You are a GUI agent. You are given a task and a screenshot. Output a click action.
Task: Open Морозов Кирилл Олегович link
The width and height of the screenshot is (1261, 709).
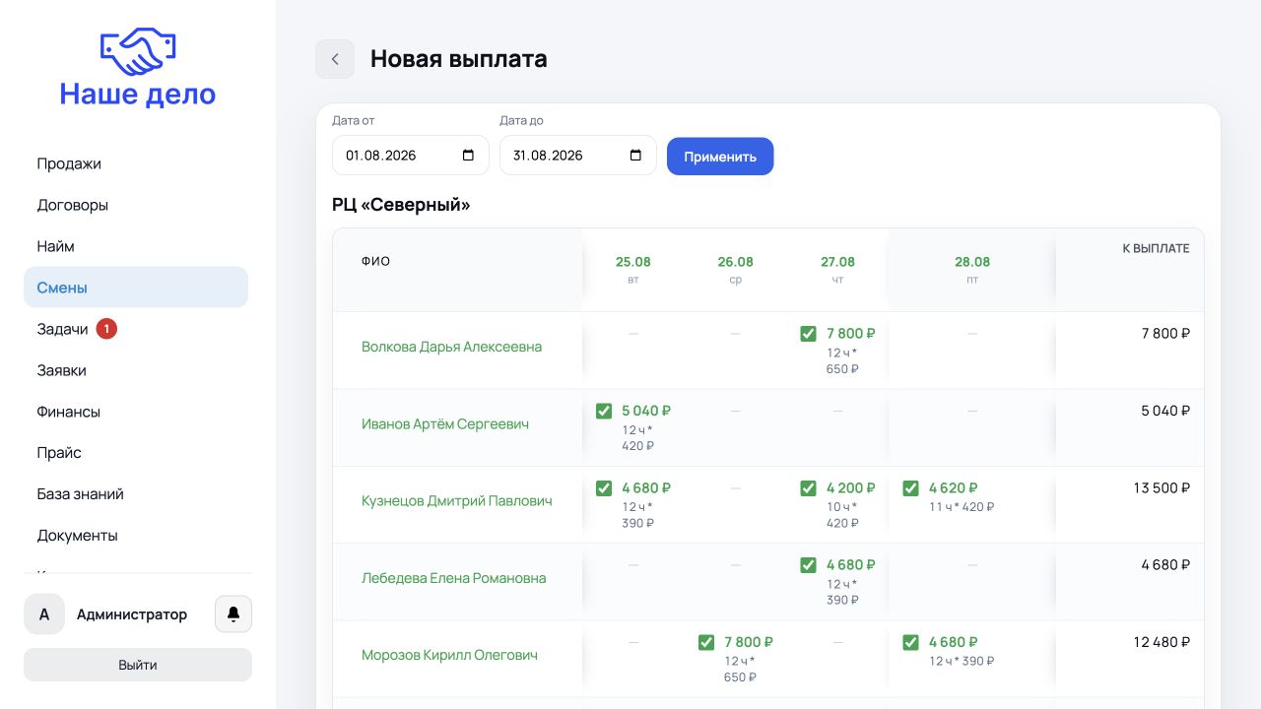click(449, 655)
